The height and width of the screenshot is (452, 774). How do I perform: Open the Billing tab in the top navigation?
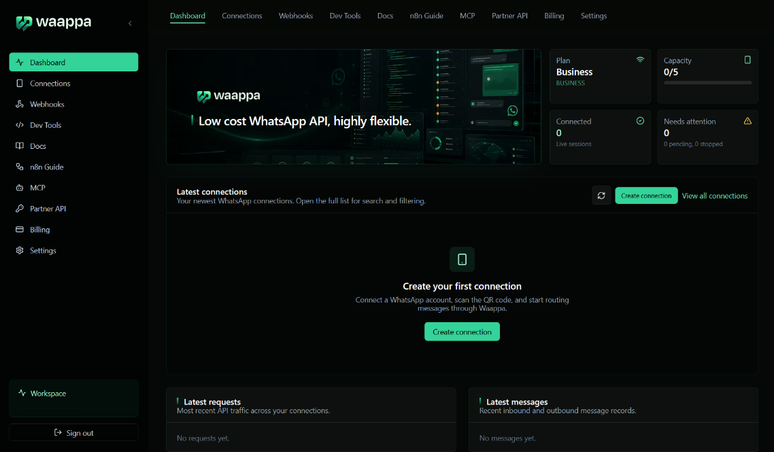pos(554,16)
